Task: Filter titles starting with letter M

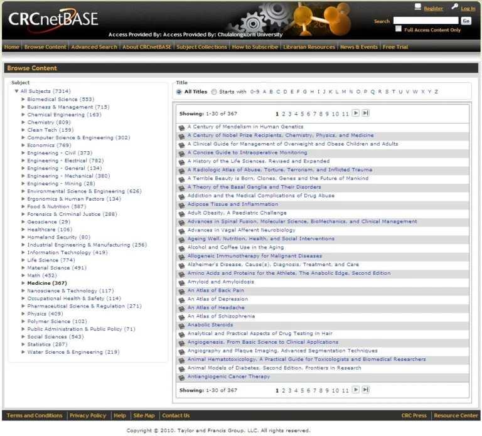Action: coord(344,92)
